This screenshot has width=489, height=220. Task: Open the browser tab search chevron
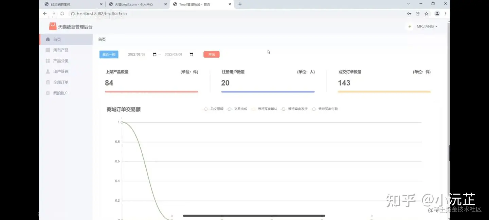point(409,4)
